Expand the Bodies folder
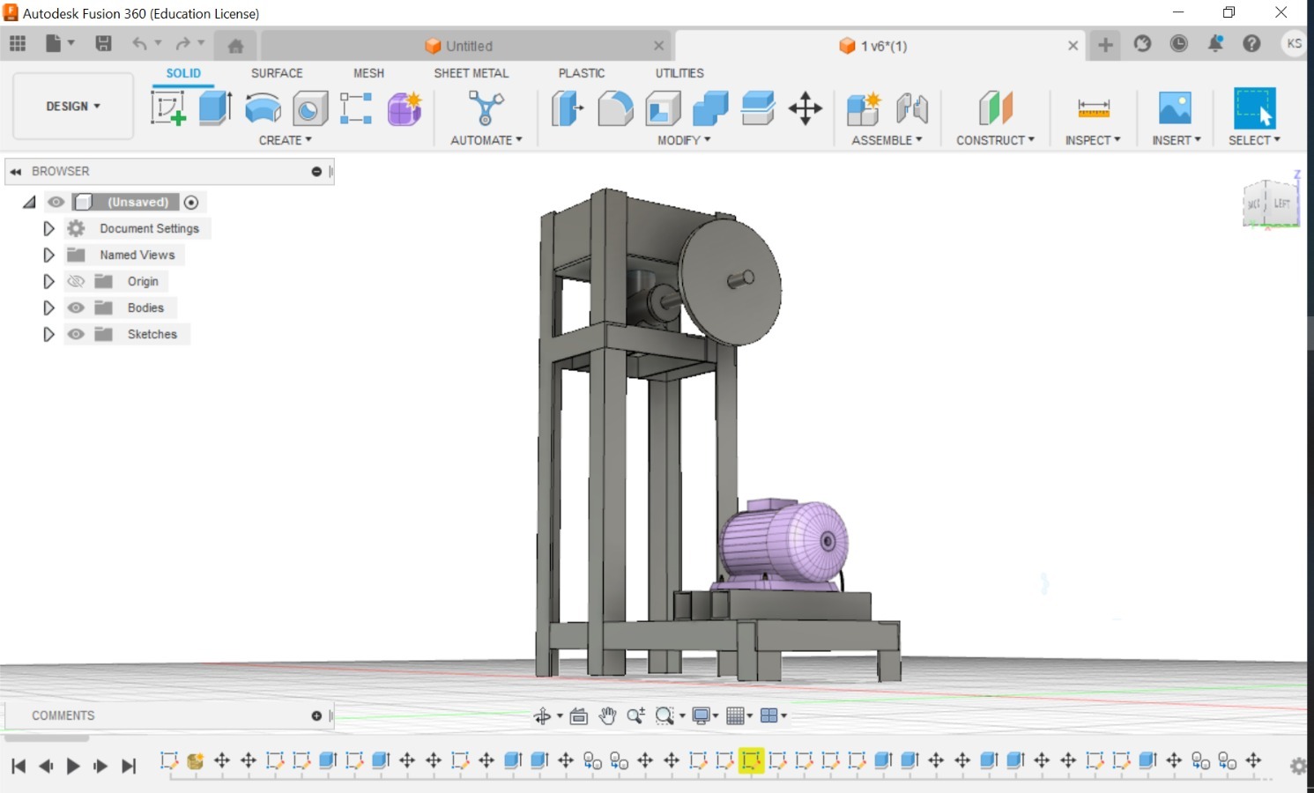The height and width of the screenshot is (793, 1314). point(48,308)
